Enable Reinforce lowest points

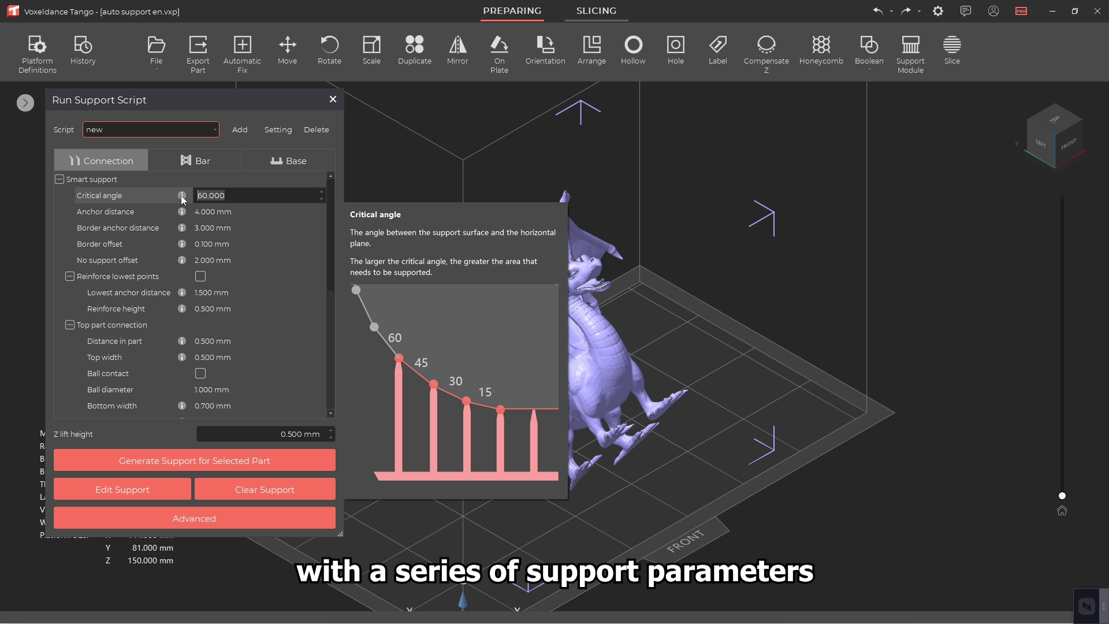pyautogui.click(x=200, y=276)
